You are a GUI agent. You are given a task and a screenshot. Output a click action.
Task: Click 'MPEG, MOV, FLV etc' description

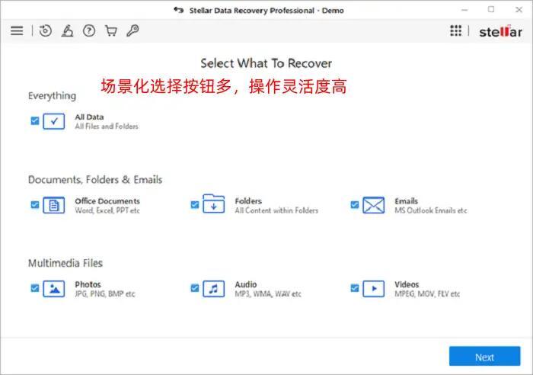[427, 293]
